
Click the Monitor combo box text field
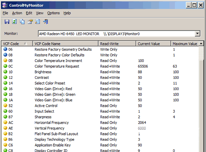coord(117,34)
